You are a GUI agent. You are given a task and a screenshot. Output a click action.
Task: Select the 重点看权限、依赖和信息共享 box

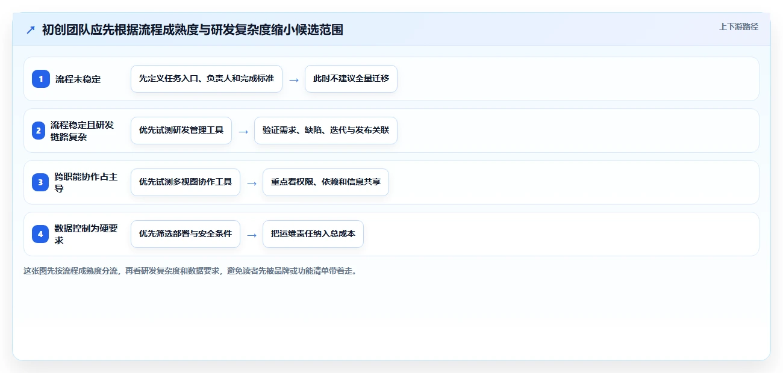coord(326,182)
